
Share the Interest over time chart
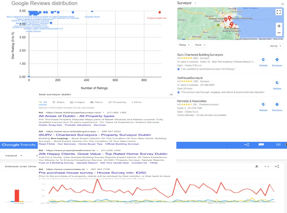tap(277, 166)
